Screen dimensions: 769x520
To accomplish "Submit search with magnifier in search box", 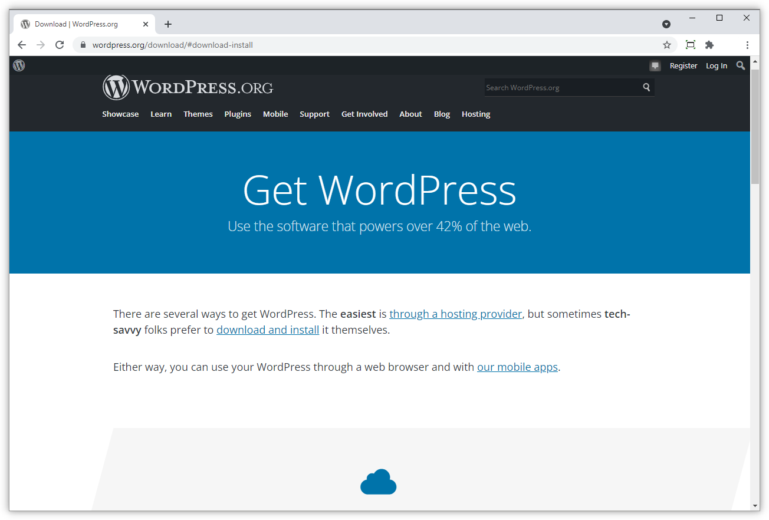I will pos(646,87).
